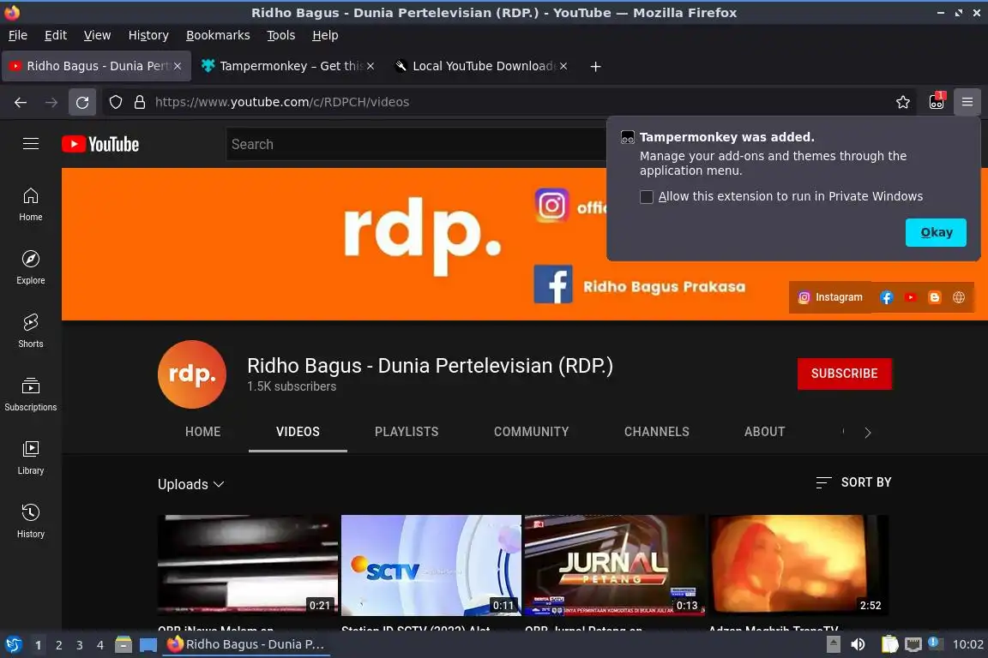Open the Edit menu
Viewport: 988px width, 658px height.
point(56,35)
